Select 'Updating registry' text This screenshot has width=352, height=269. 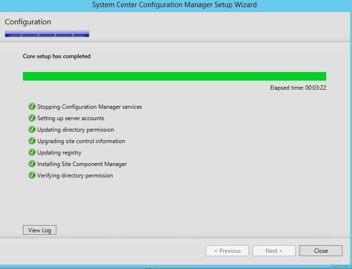pos(59,153)
